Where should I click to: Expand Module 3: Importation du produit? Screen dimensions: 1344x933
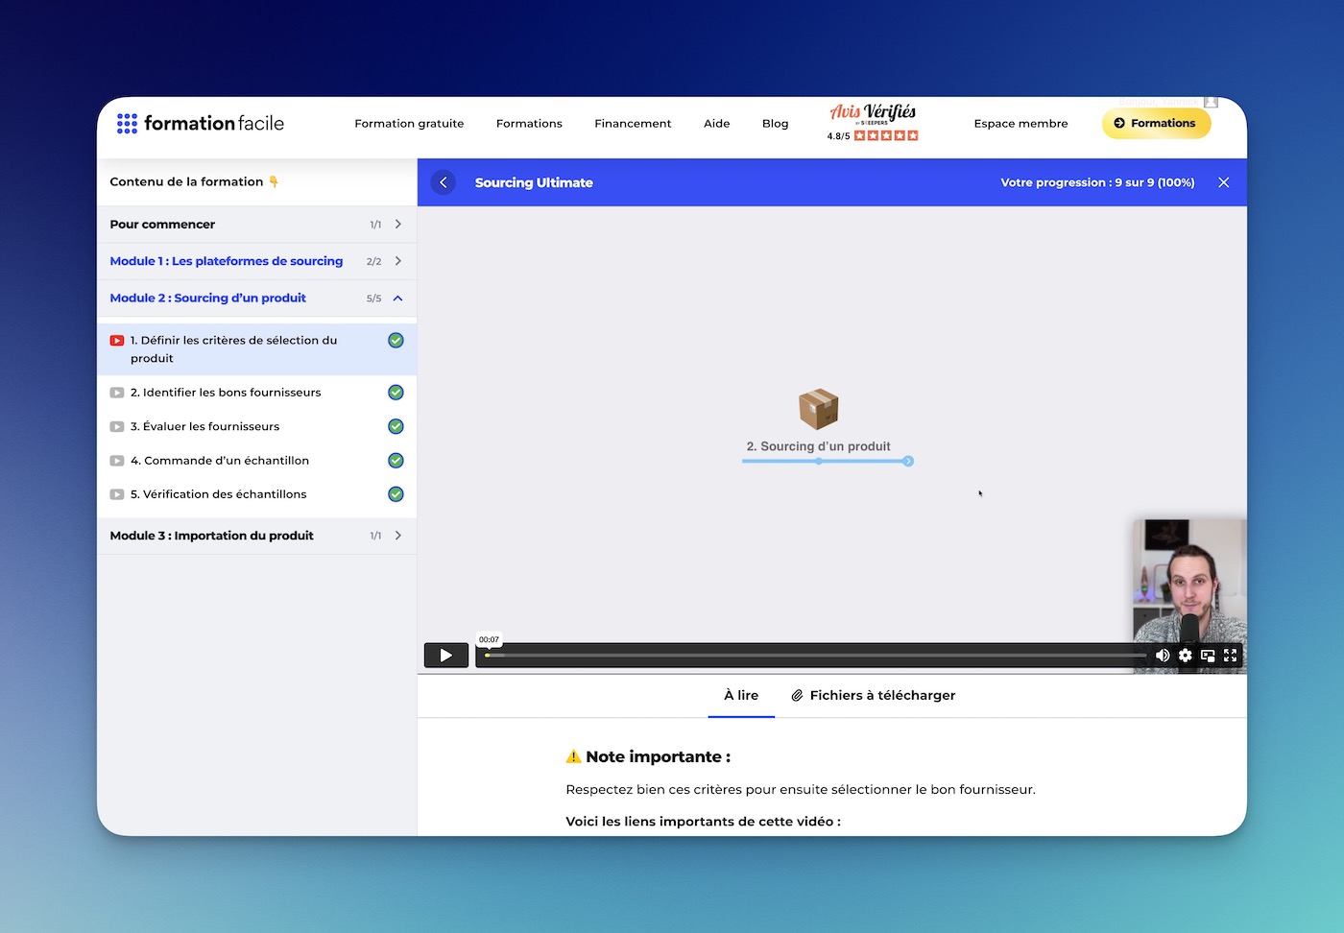[397, 536]
